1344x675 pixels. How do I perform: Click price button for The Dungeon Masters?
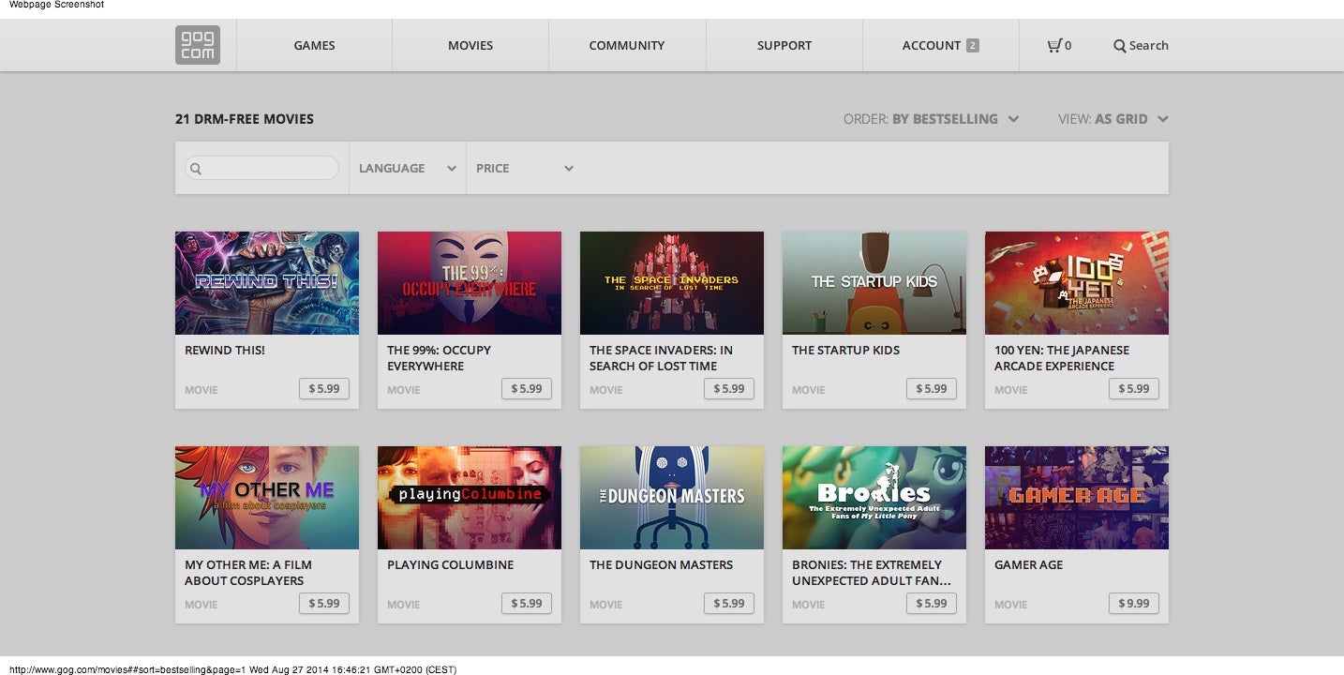click(729, 603)
